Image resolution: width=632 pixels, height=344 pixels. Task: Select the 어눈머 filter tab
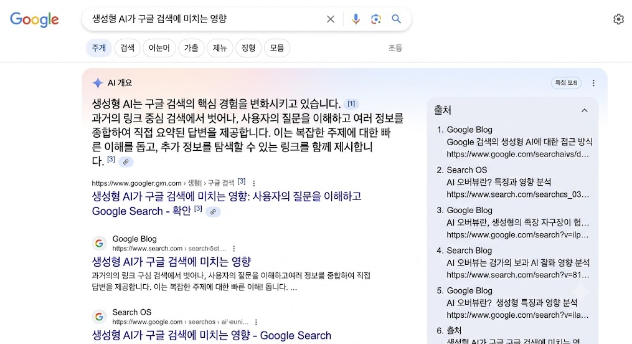click(159, 48)
